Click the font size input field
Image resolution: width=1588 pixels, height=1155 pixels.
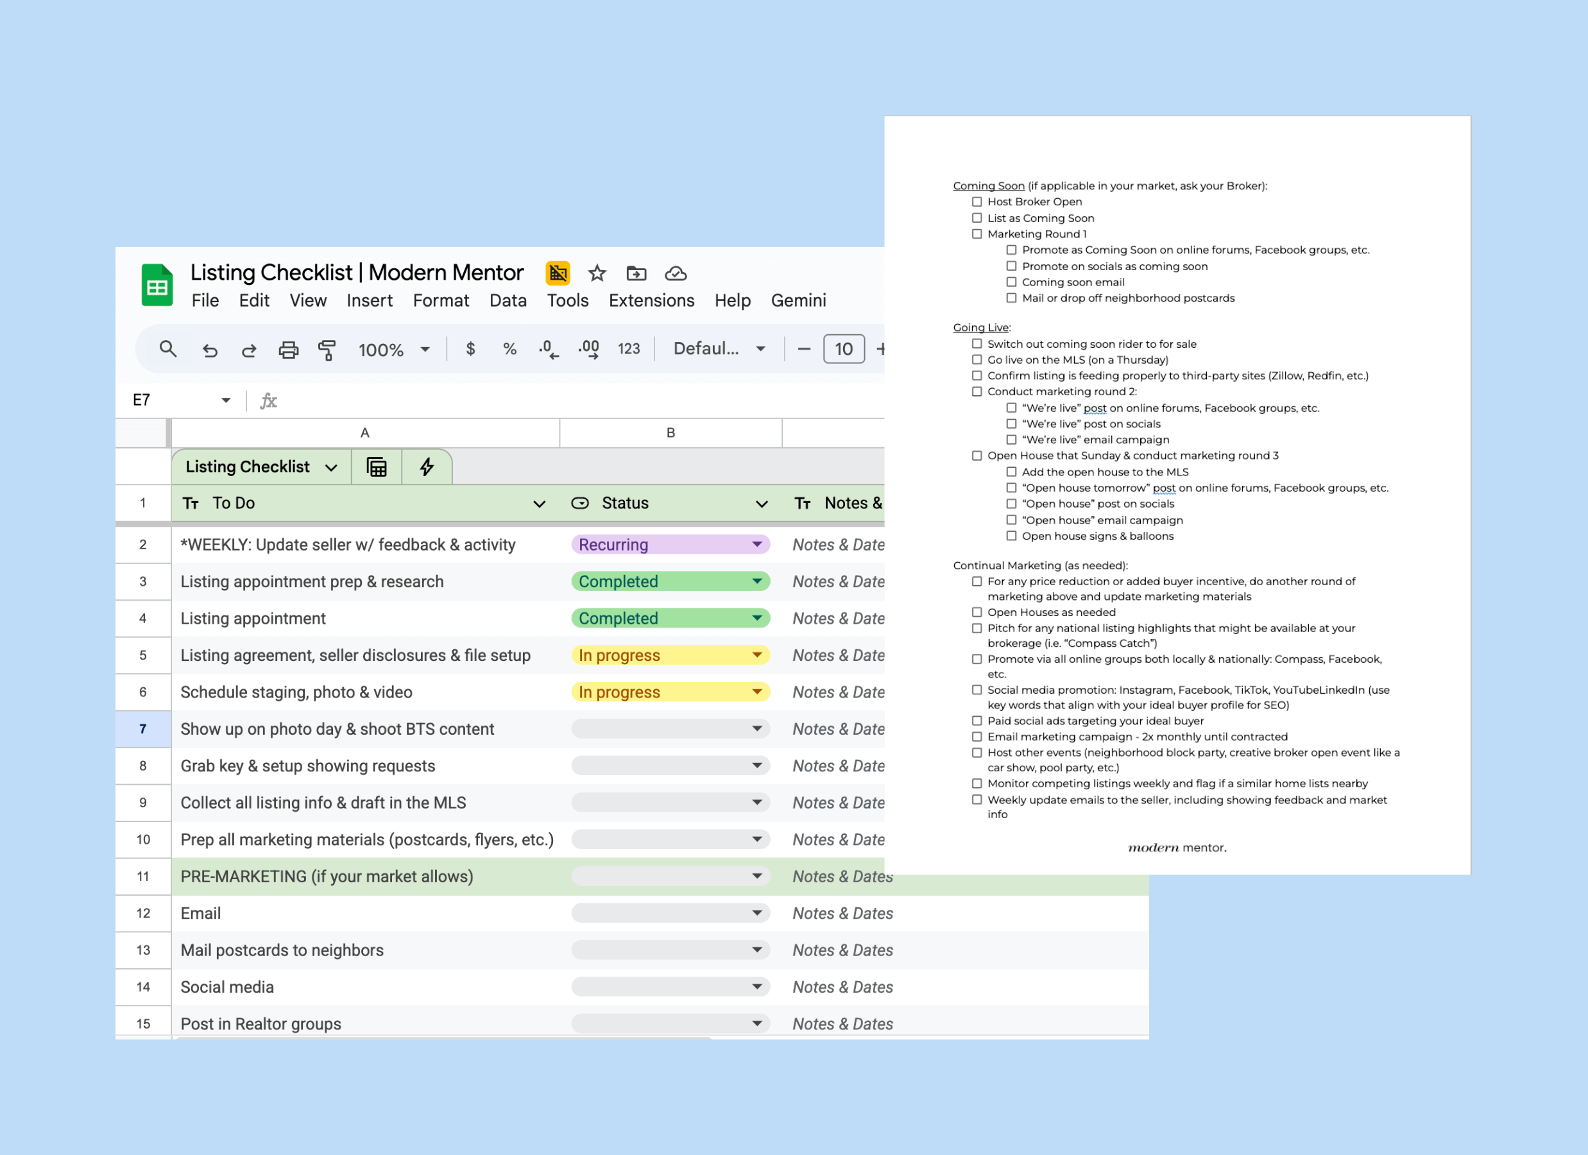point(843,349)
